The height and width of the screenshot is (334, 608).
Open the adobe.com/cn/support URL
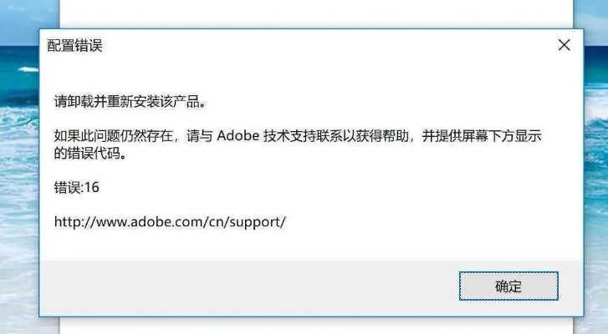tap(170, 222)
